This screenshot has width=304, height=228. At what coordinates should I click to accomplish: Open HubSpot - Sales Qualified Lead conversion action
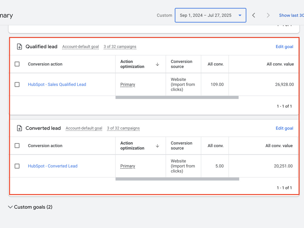point(57,85)
